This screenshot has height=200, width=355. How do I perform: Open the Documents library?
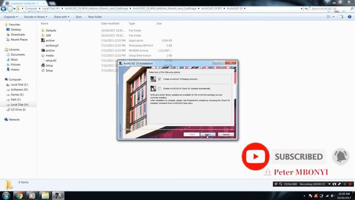point(18,54)
